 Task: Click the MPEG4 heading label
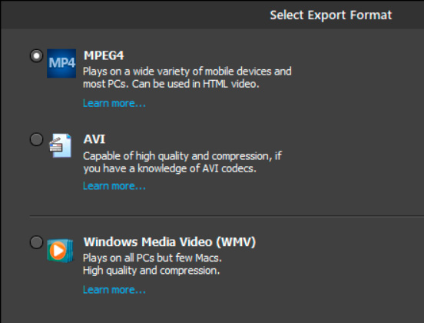tap(104, 55)
